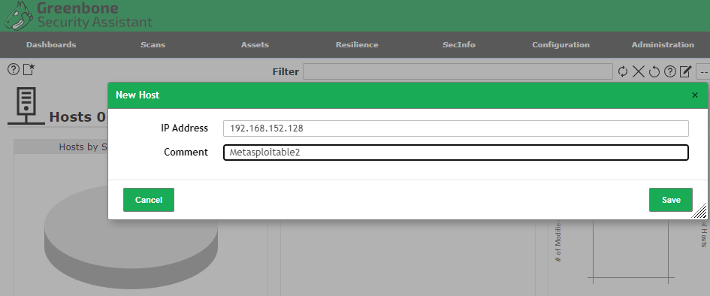710x296 pixels.
Task: Click into the IP Address field
Action: 456,128
